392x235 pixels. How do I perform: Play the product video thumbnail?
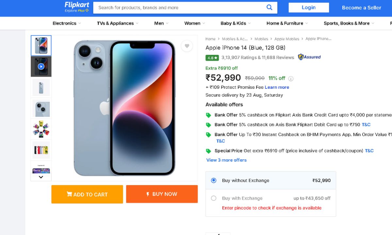click(41, 67)
